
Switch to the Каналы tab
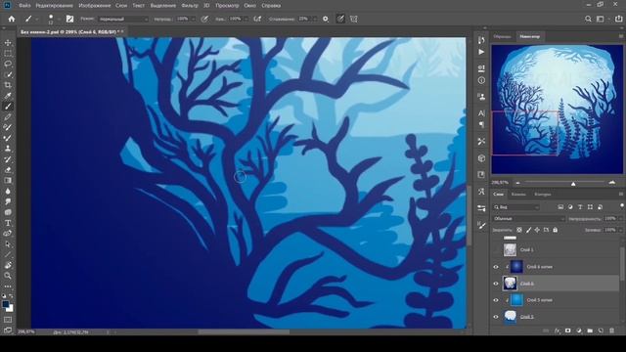[x=518, y=195]
